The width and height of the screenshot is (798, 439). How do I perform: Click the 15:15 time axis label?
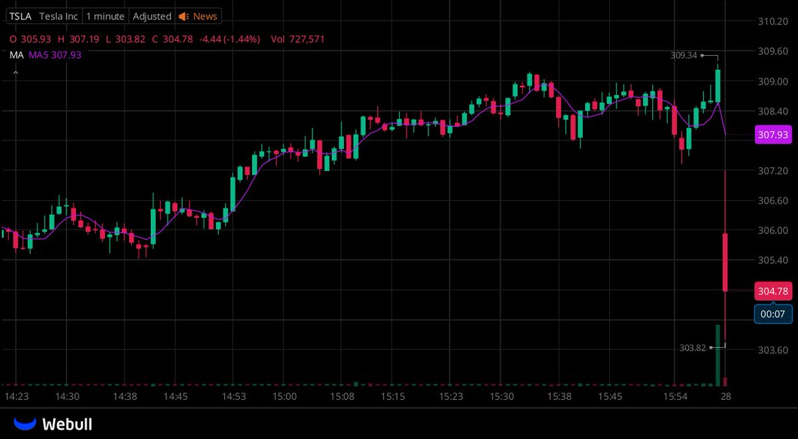(393, 396)
